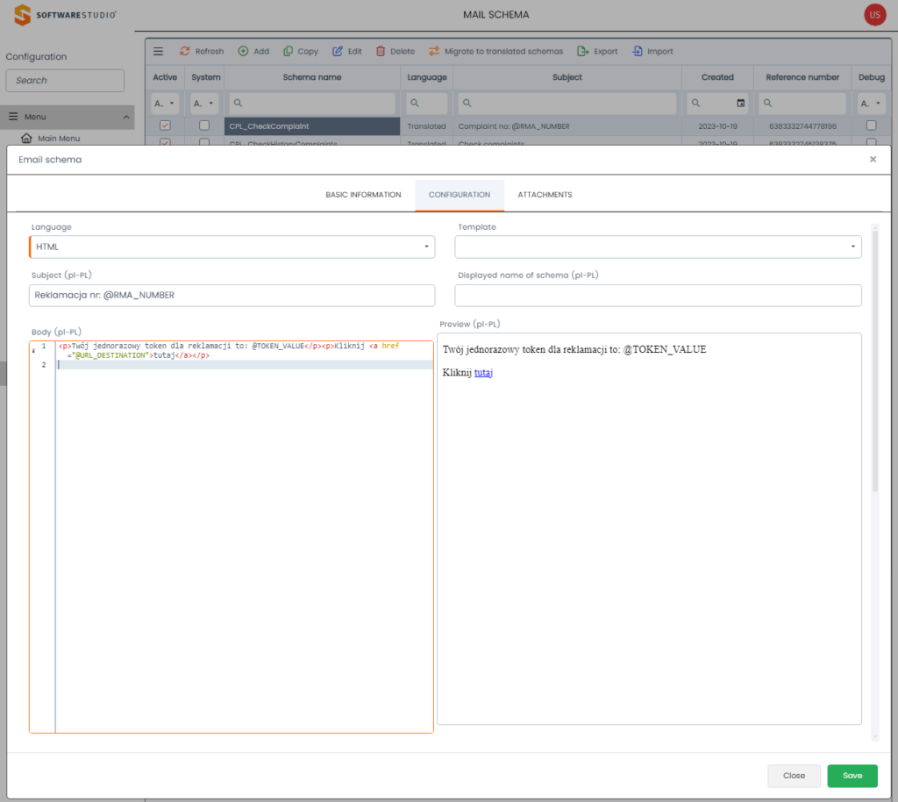The width and height of the screenshot is (898, 802).
Task: Open the Active column filter dropdown
Action: (165, 104)
